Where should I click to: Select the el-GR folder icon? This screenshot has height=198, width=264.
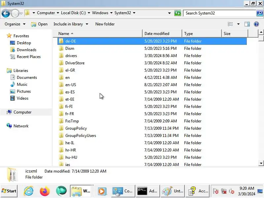61,70
